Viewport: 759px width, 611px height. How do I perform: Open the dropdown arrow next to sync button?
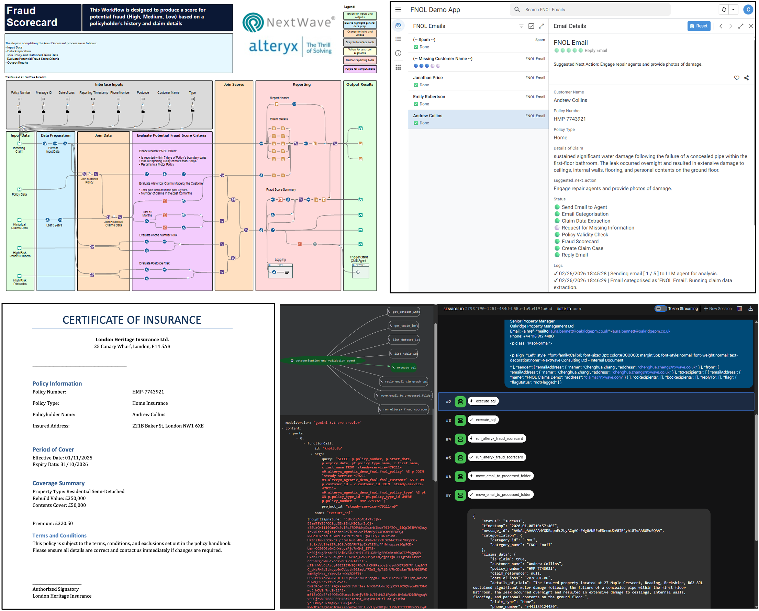(x=733, y=10)
